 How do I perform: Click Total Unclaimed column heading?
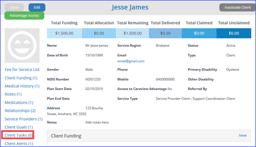234,23
